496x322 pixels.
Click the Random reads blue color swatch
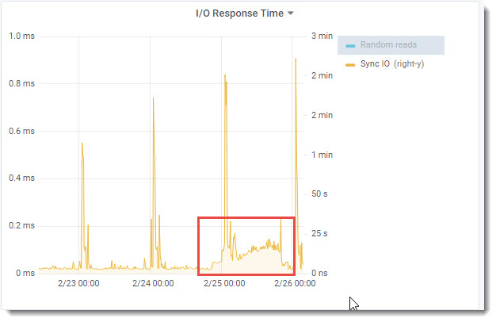pyautogui.click(x=350, y=46)
